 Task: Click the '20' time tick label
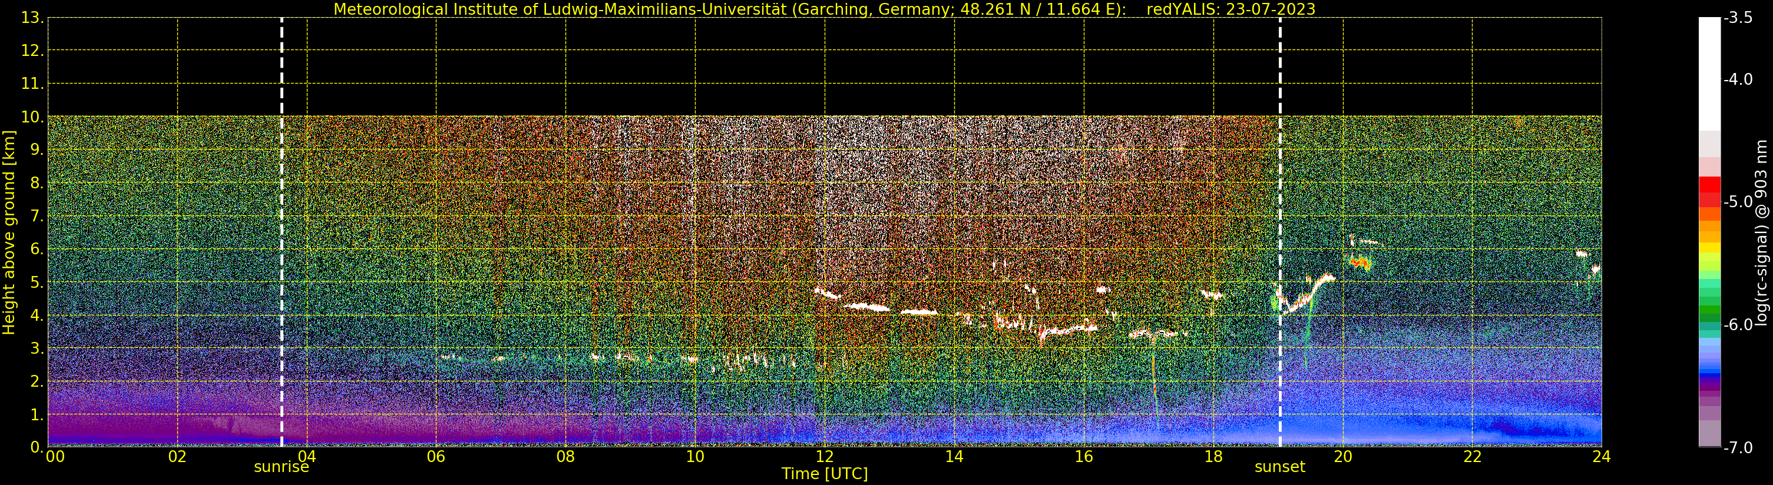[x=1343, y=456]
